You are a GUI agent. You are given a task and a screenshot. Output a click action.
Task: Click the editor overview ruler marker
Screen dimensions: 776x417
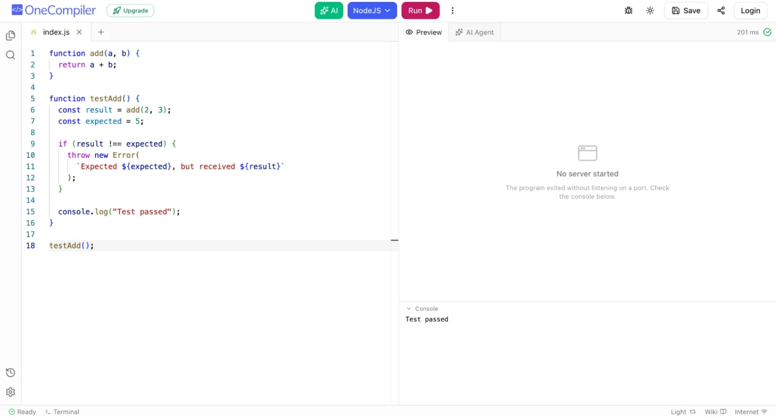[x=395, y=240]
